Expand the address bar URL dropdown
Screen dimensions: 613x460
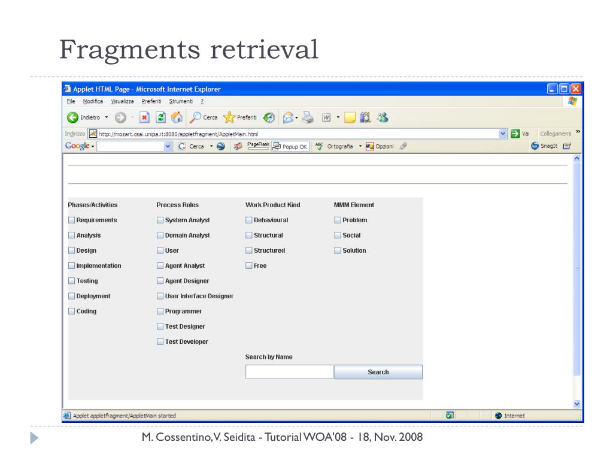pyautogui.click(x=503, y=134)
